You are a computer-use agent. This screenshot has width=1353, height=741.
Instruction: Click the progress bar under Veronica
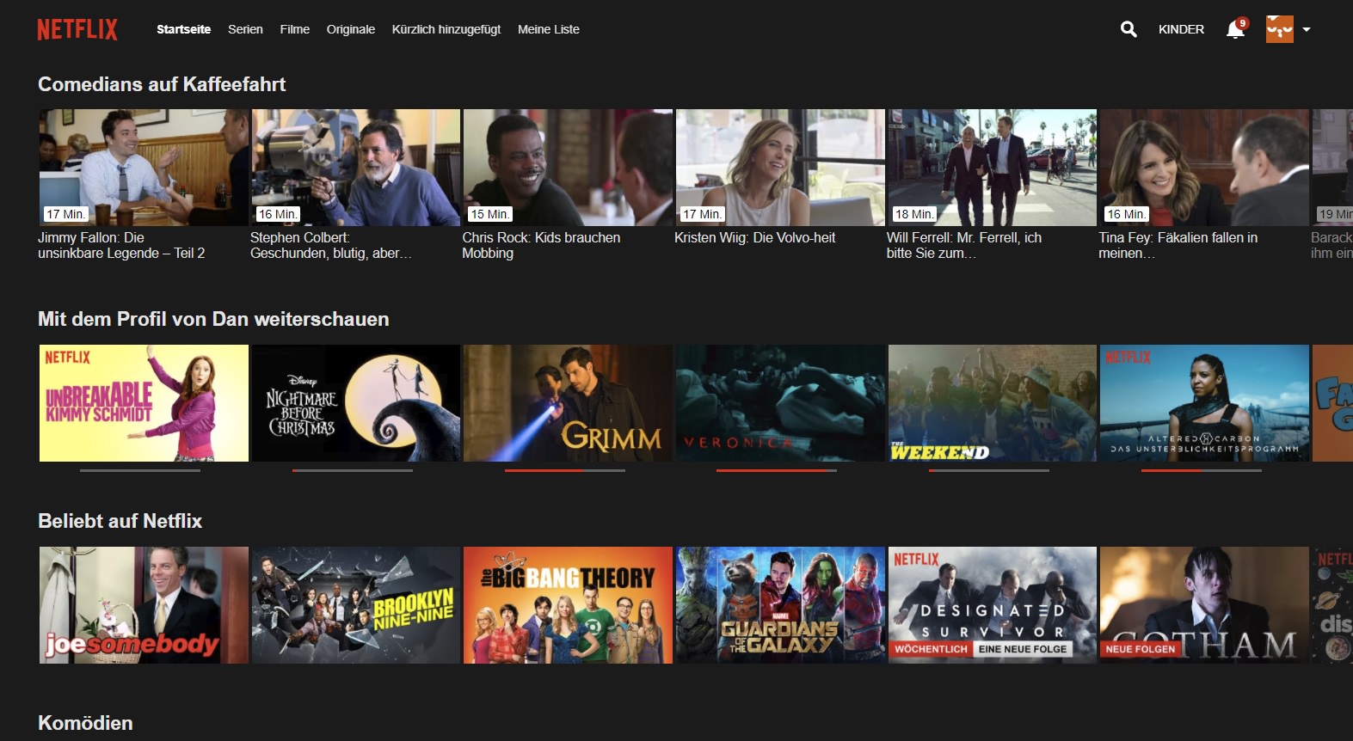777,470
